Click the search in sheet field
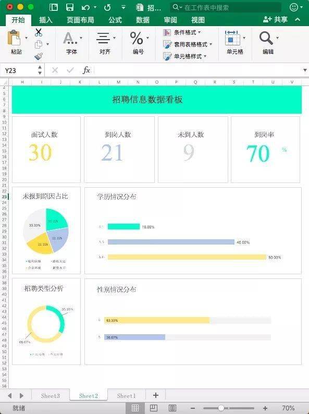This screenshot has width=309, height=414. click(226, 7)
